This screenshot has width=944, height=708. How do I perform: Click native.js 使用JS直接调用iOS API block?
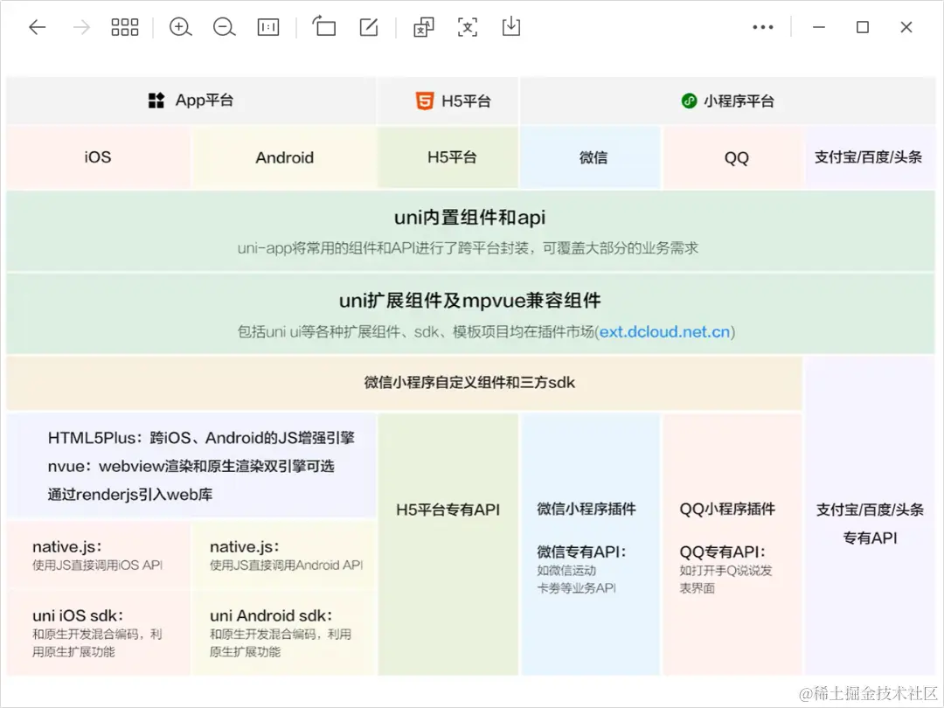pos(98,555)
